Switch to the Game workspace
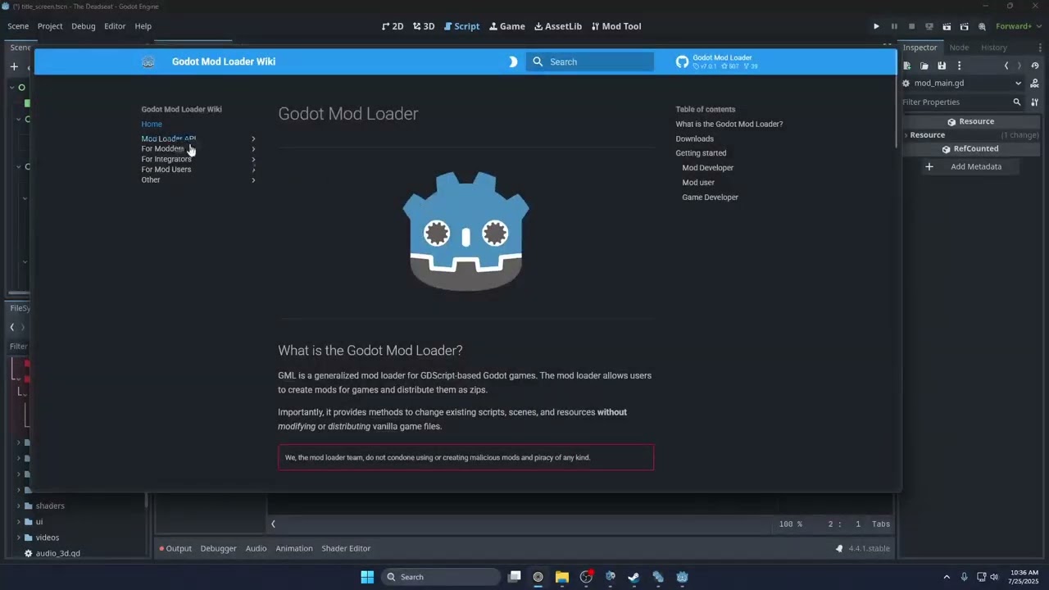Image resolution: width=1049 pixels, height=590 pixels. tap(507, 26)
